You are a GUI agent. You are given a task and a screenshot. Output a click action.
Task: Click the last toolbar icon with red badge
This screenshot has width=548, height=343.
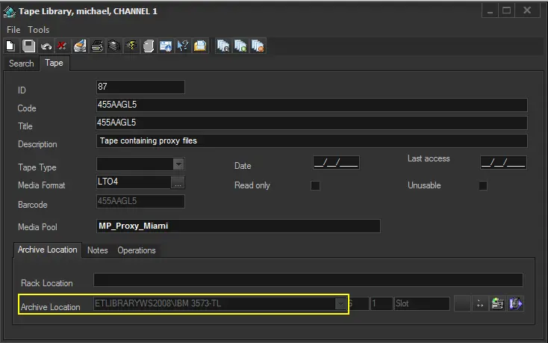point(258,46)
